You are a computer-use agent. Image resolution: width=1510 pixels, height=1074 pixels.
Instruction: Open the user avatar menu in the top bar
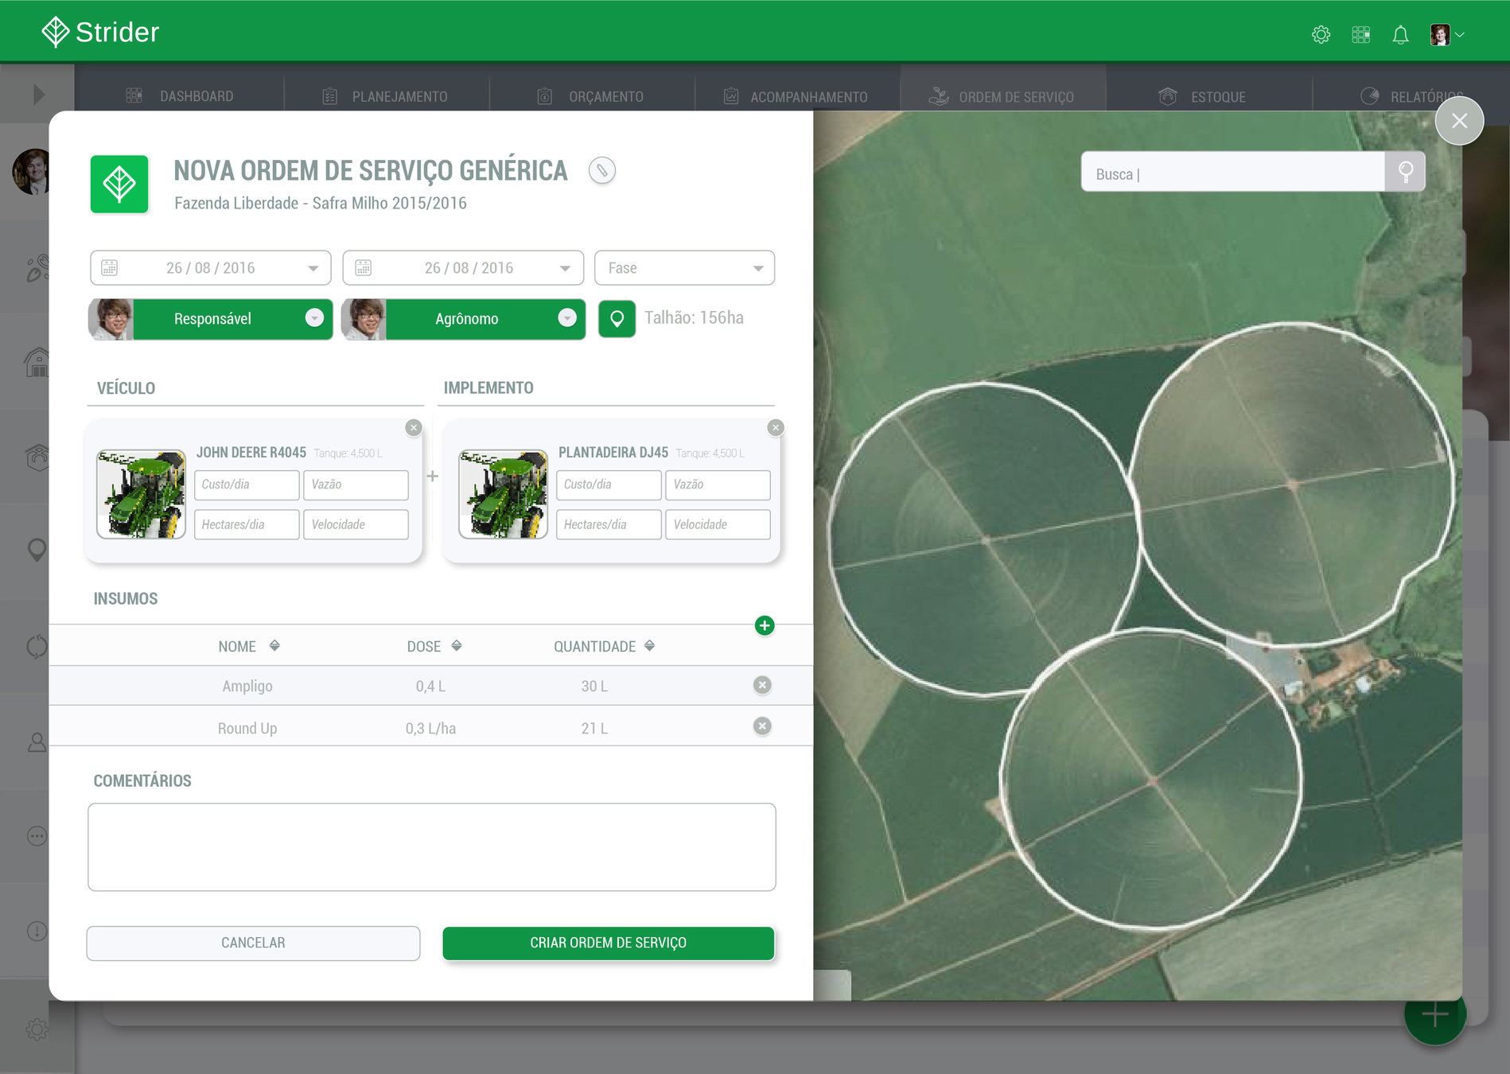[x=1446, y=35]
